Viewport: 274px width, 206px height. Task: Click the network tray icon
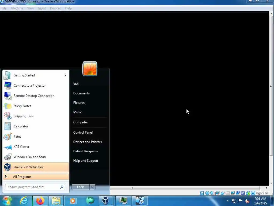(234, 201)
